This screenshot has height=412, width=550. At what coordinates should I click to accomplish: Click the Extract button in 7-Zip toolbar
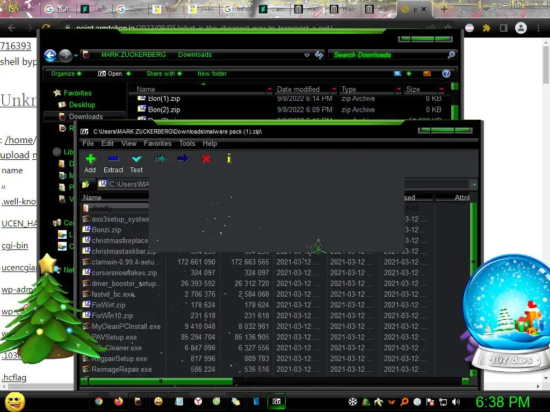click(113, 163)
